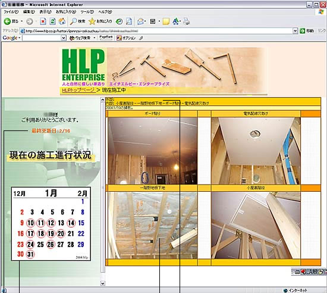Expand the address bar dropdown
The image size is (327, 293).
pyautogui.click(x=295, y=31)
